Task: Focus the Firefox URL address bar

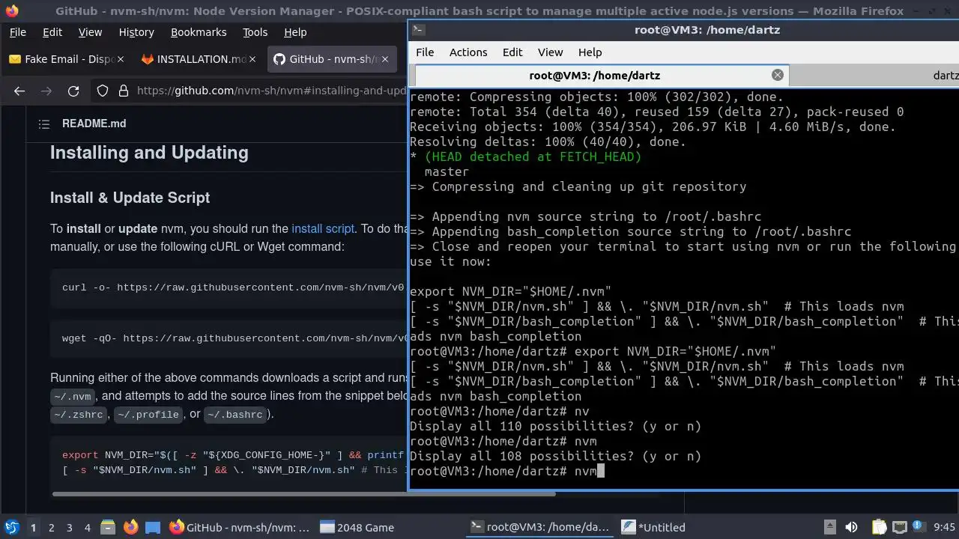Action: 271,91
